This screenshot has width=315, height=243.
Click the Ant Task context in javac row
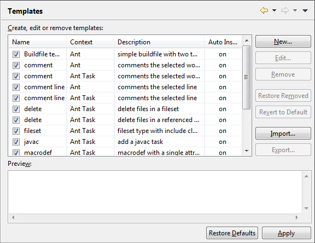[83, 142]
